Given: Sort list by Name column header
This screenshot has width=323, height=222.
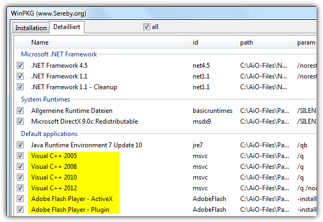Looking at the screenshot, I should pos(108,42).
